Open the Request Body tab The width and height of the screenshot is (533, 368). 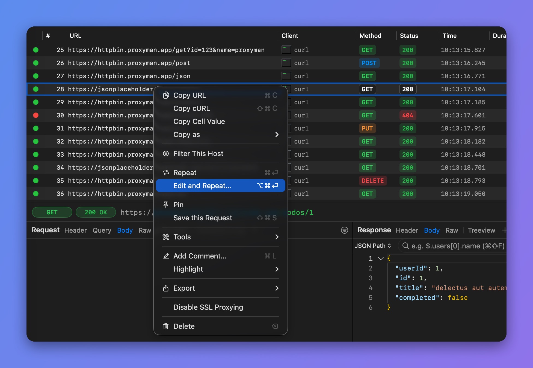[125, 230]
